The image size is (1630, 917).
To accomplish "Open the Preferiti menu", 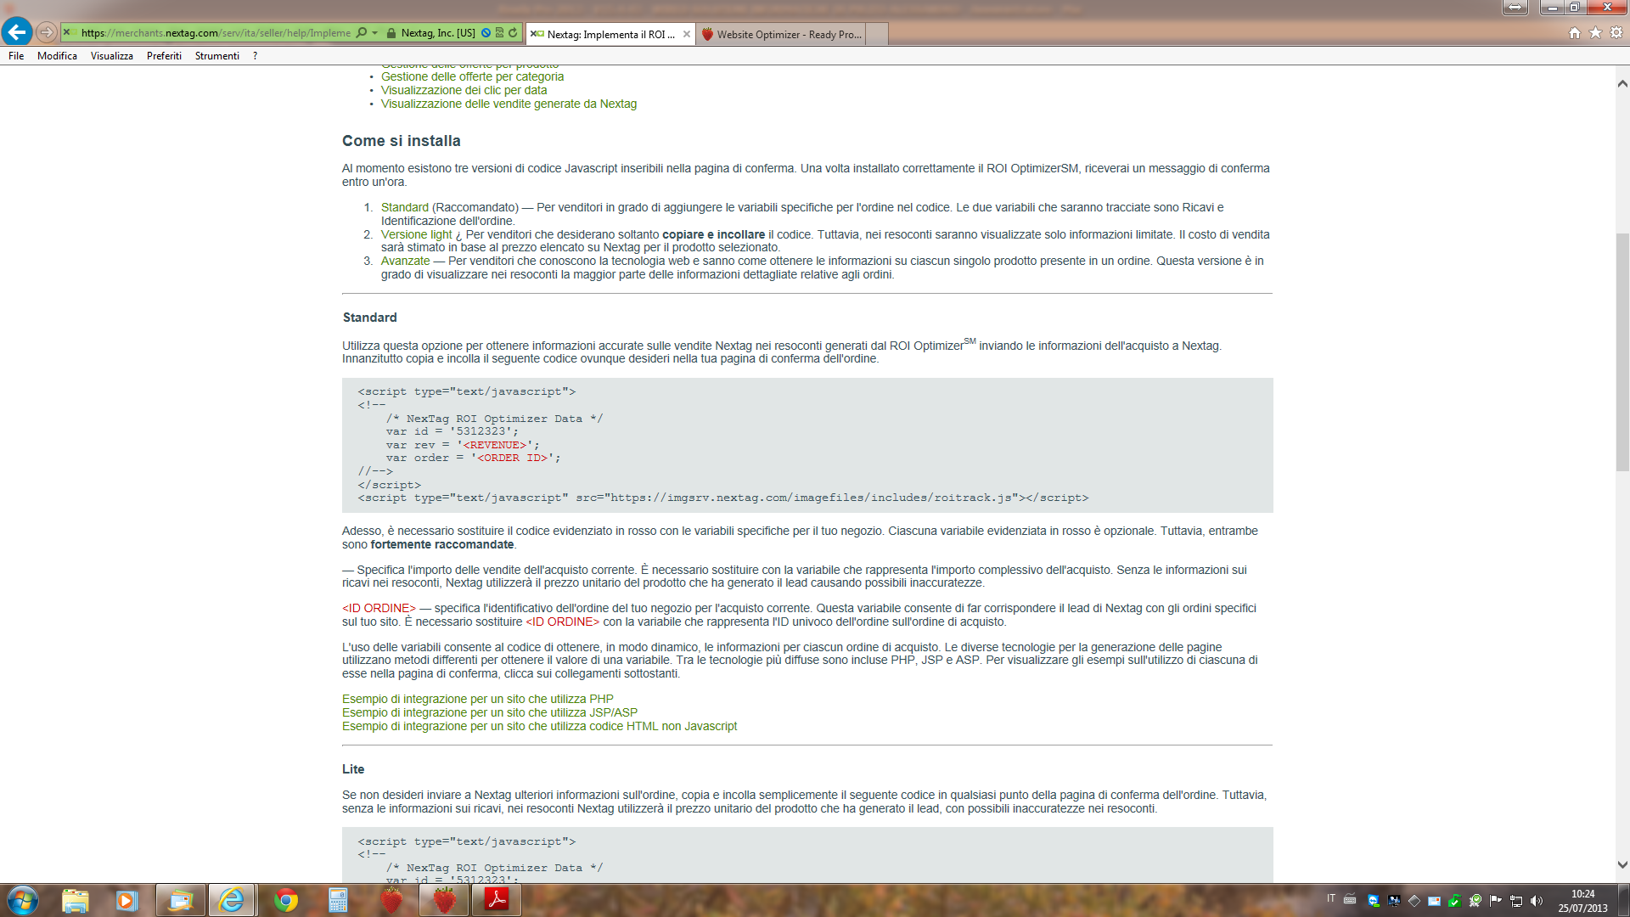I will 164,56.
